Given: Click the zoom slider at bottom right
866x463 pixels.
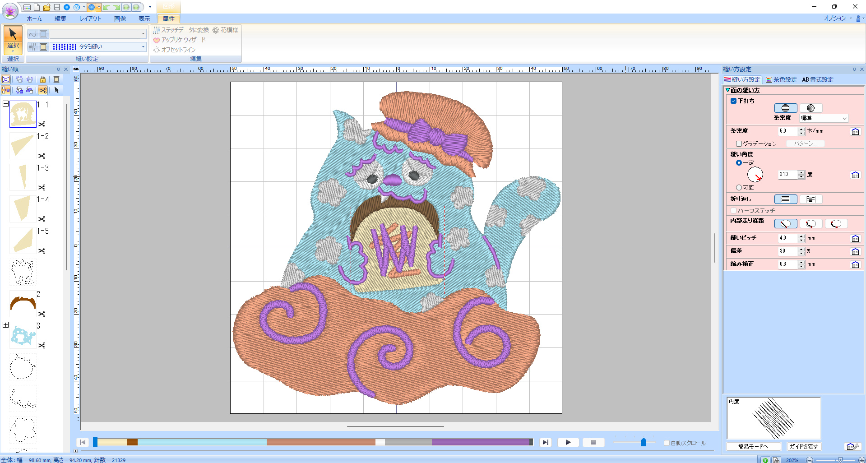Looking at the screenshot, I should [x=840, y=460].
